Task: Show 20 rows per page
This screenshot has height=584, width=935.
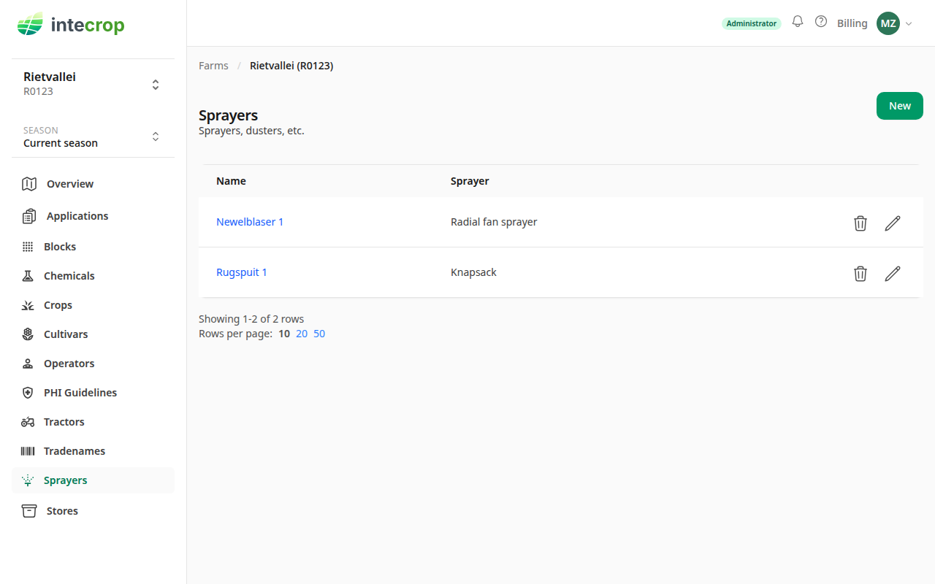Action: pos(302,334)
